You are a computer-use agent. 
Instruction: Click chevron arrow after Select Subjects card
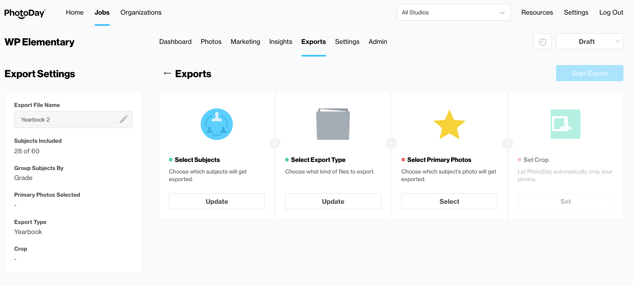click(275, 143)
